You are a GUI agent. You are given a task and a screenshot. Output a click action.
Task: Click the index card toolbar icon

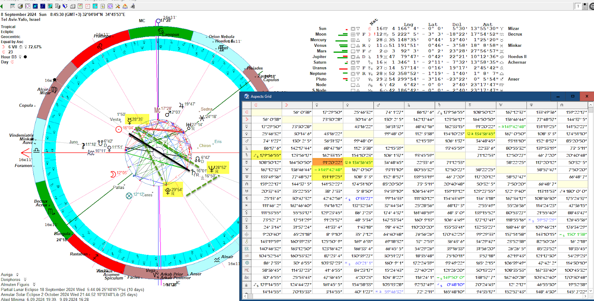tap(72, 6)
